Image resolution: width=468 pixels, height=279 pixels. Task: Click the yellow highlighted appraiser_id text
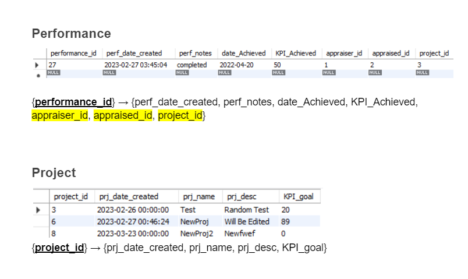(60, 115)
